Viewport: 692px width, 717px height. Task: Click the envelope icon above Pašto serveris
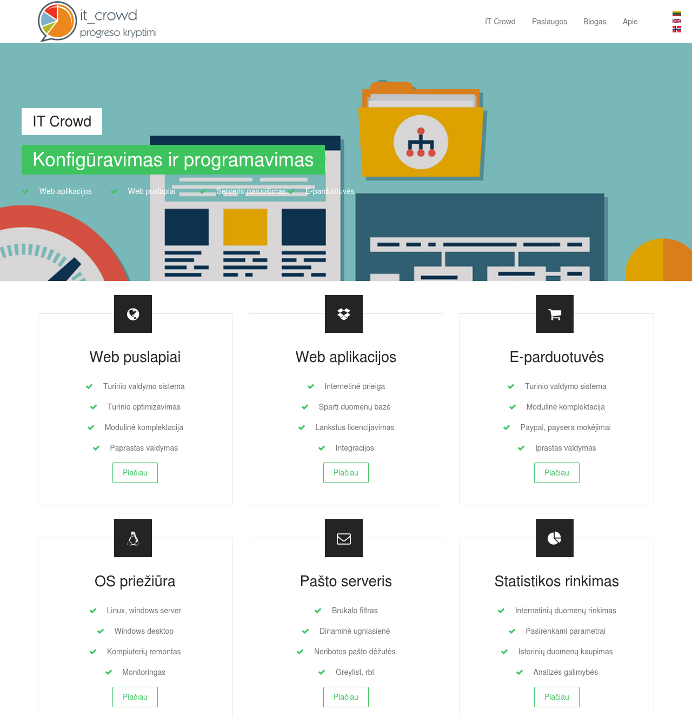[344, 538]
